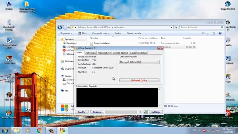Click Grabar in Explorer toolbar

[118, 33]
